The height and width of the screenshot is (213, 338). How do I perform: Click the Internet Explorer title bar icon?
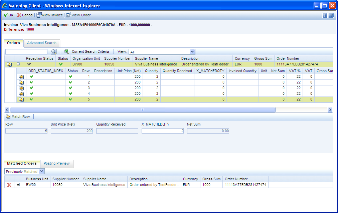tap(5, 6)
